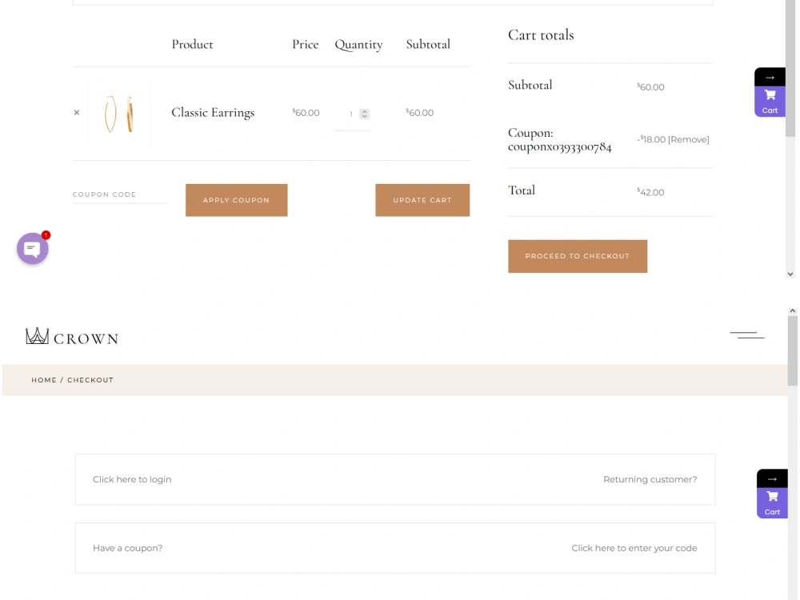Click the Total $42.00 value

[650, 192]
